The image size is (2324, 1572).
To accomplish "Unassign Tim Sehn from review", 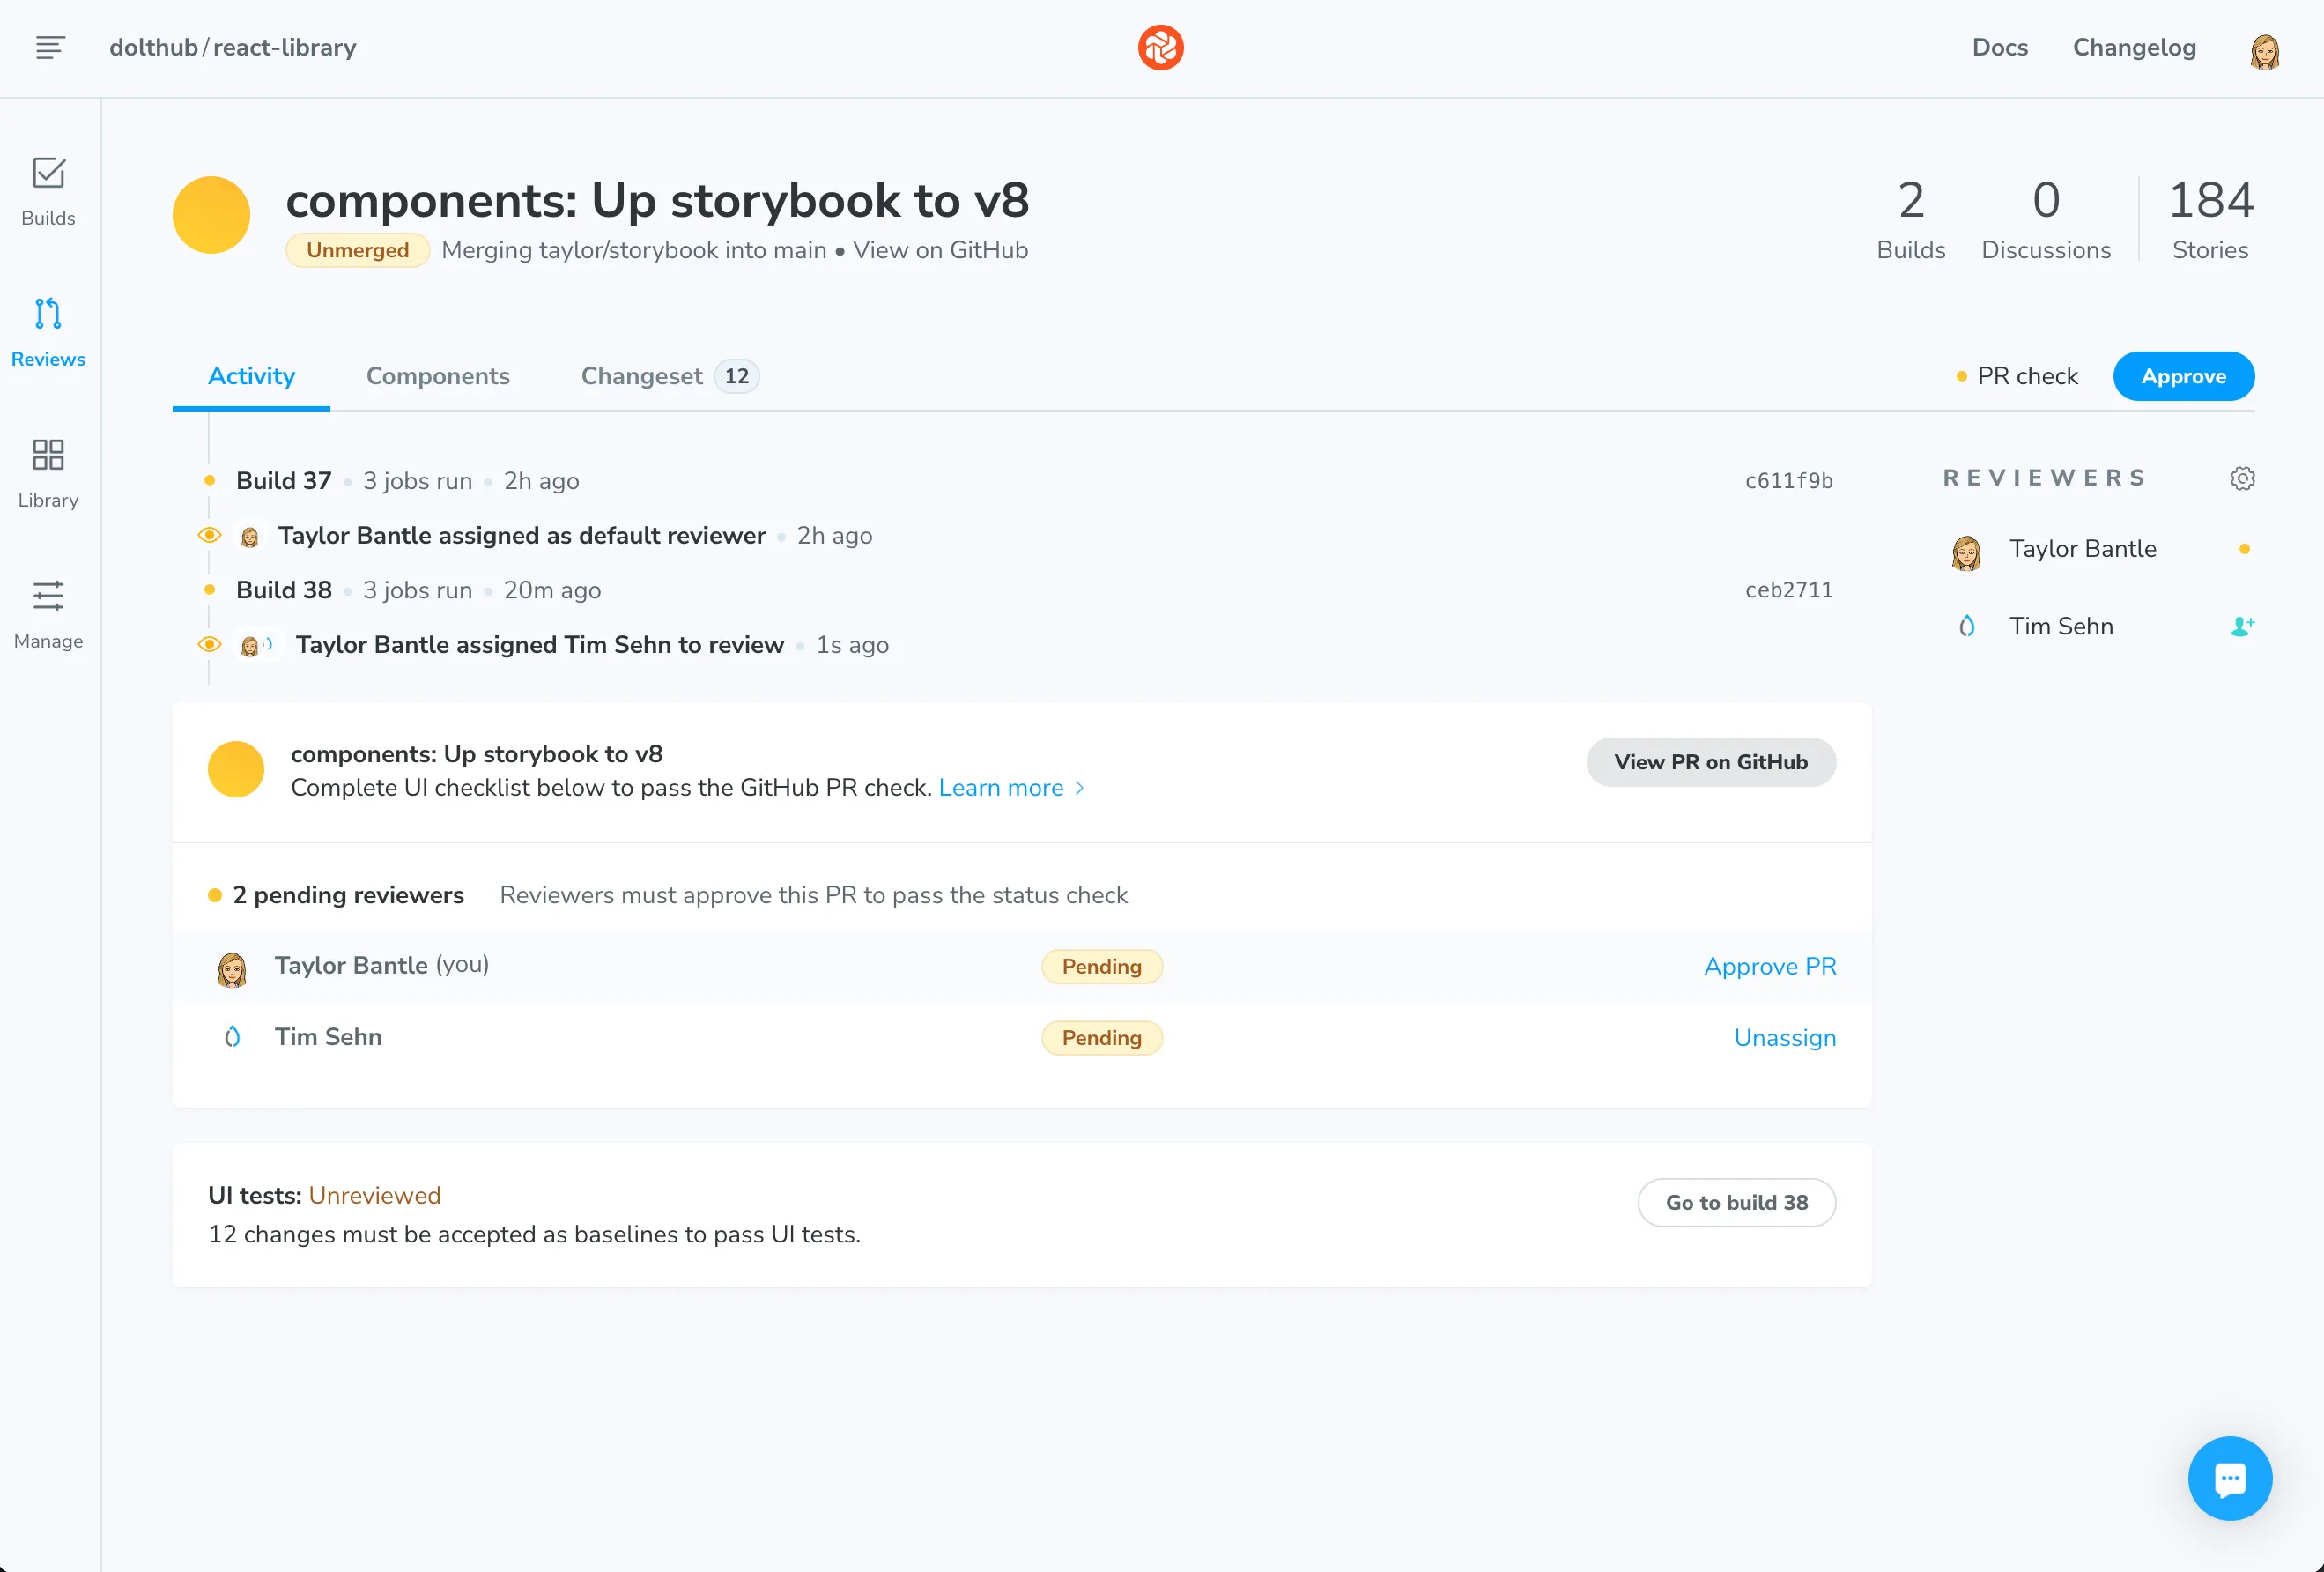I will click(x=1784, y=1037).
